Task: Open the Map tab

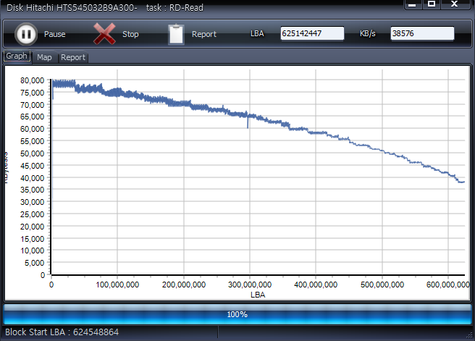Action: (x=44, y=57)
